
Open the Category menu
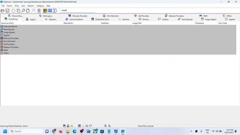coord(40,6)
